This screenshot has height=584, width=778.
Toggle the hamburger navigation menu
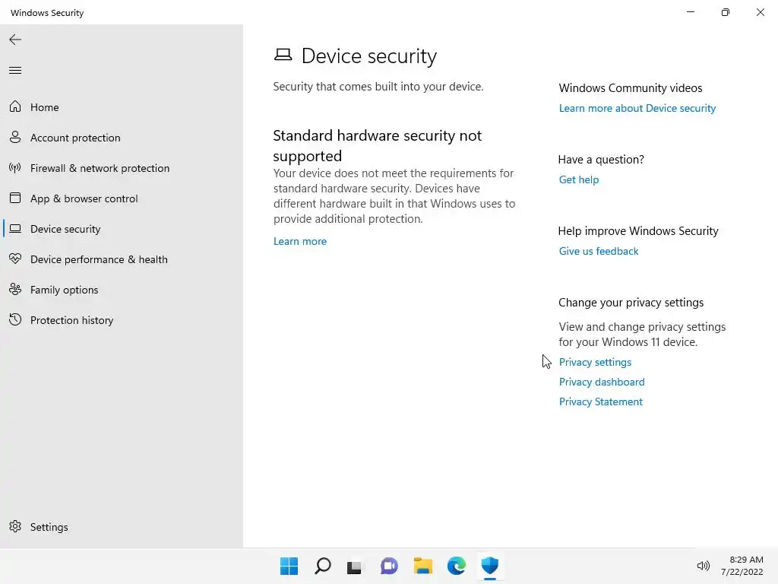[15, 71]
